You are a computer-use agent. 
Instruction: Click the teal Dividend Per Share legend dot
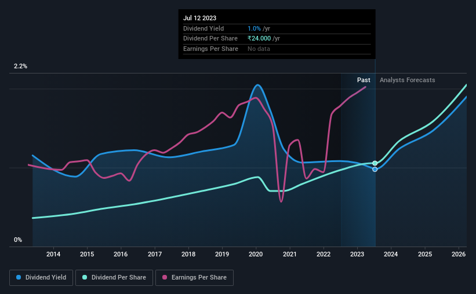(x=85, y=277)
